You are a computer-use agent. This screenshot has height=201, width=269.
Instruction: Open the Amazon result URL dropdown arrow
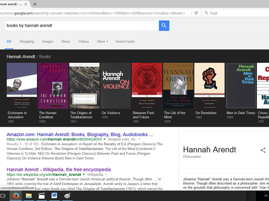pos(104,139)
